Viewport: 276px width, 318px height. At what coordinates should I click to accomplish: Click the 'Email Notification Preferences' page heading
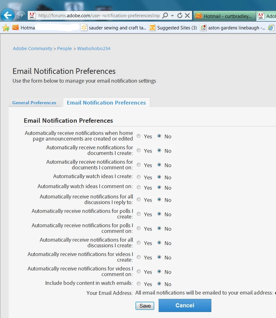[x=64, y=71]
